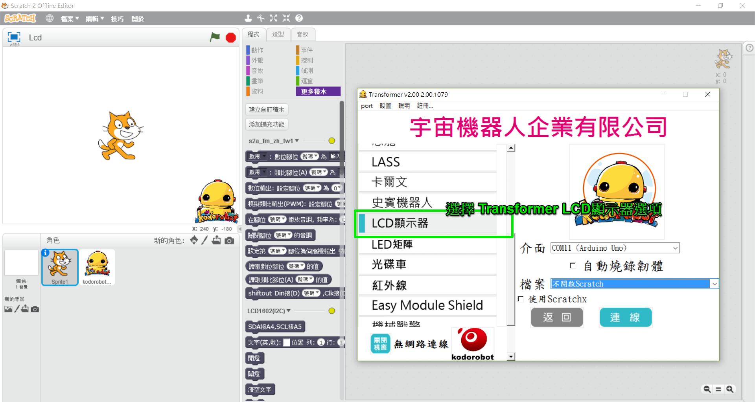The height and width of the screenshot is (402, 755).
Task: Open the 註冊 menu in Transformer
Action: (425, 106)
